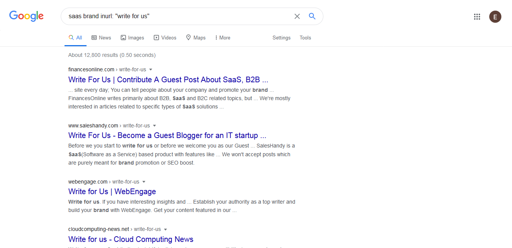
Task: Expand the cloudcomputing-news.net result dropdown arrow
Action: tap(165, 229)
